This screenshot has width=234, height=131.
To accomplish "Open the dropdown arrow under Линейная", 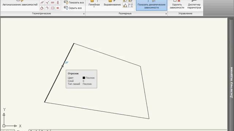I will [x=94, y=7].
